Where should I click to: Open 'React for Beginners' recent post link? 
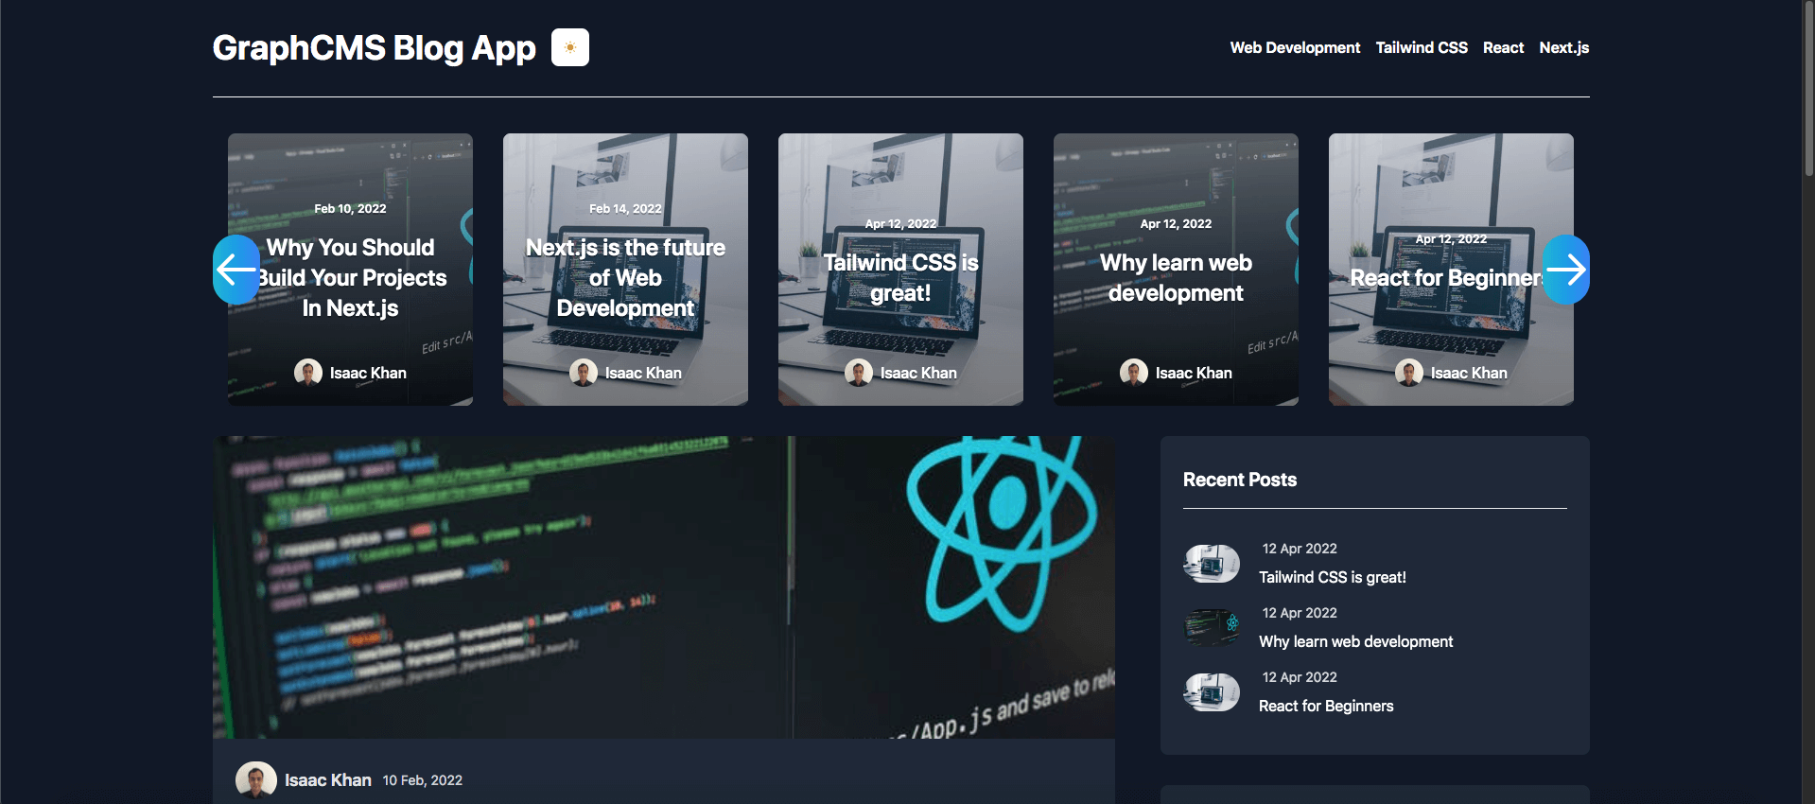1325,706
